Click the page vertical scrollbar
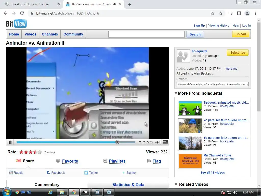The height and width of the screenshot is (196, 261). point(259,67)
